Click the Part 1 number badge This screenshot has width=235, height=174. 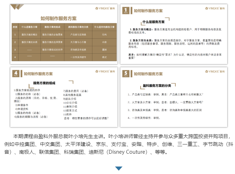(126, 11)
